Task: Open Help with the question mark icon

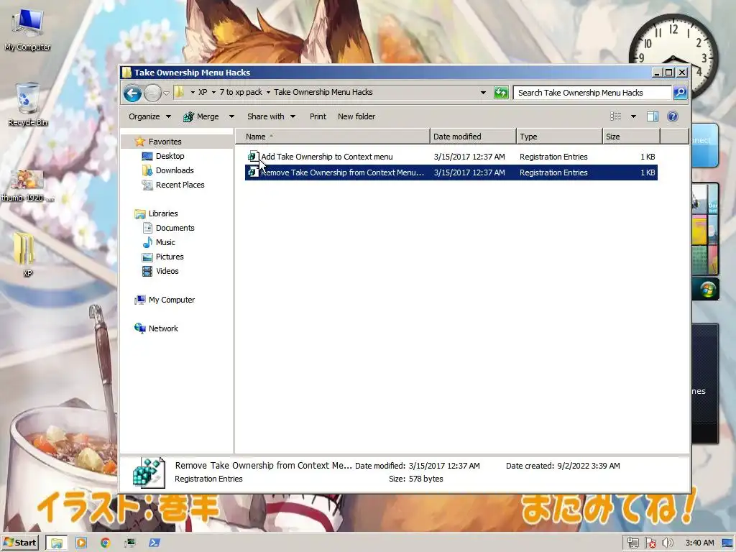Action: [672, 116]
